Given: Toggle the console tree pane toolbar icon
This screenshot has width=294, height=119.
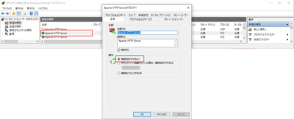Looking at the screenshot, I should coord(19,13).
